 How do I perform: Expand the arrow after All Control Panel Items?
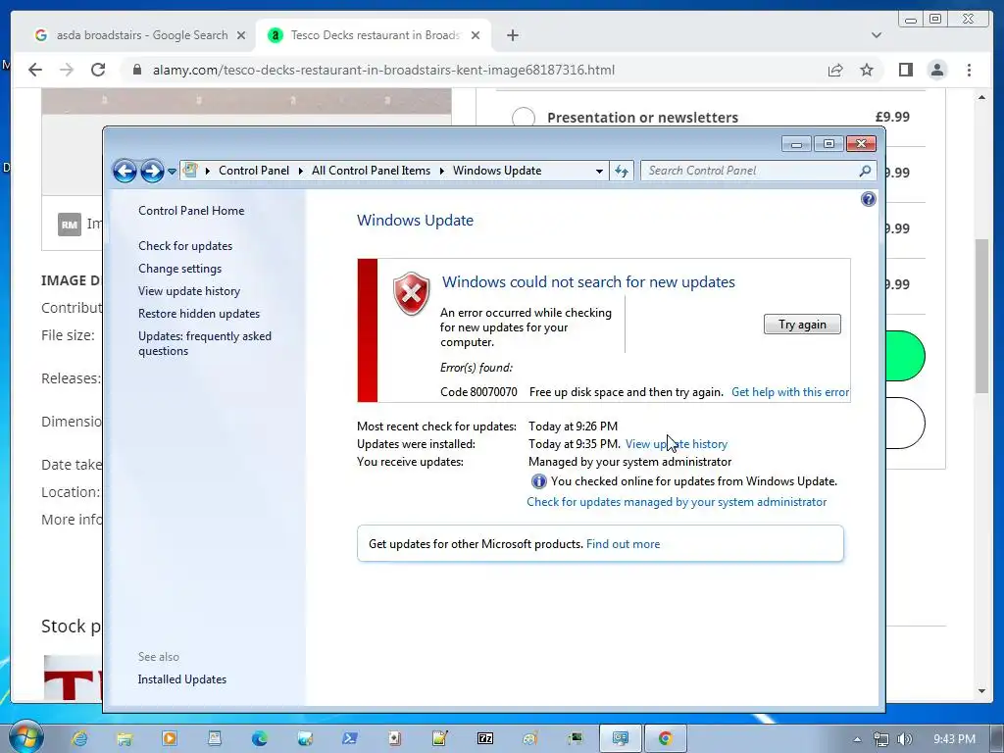pos(442,171)
